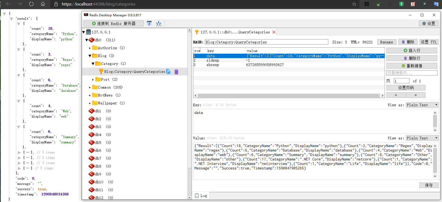Viewport: 442px width, 202px height.
Task: Open the Key 'View as' Plain Text dropdown
Action: click(422, 105)
